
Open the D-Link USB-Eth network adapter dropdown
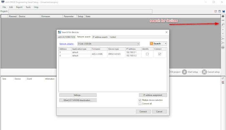tap(108, 44)
